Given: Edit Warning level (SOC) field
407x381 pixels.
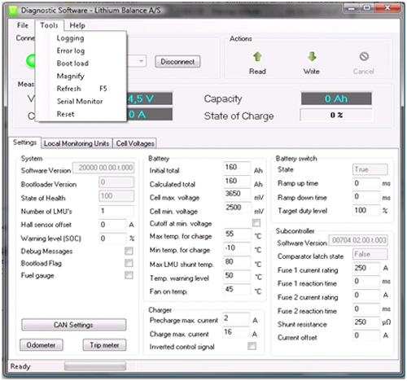Looking at the screenshot, I should (x=112, y=239).
